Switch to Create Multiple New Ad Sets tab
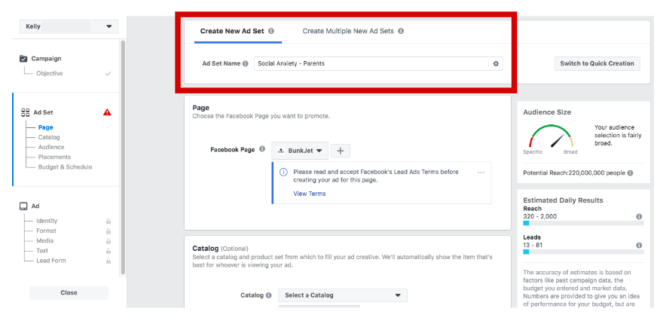Viewport: 657px width, 333px height. 348,32
